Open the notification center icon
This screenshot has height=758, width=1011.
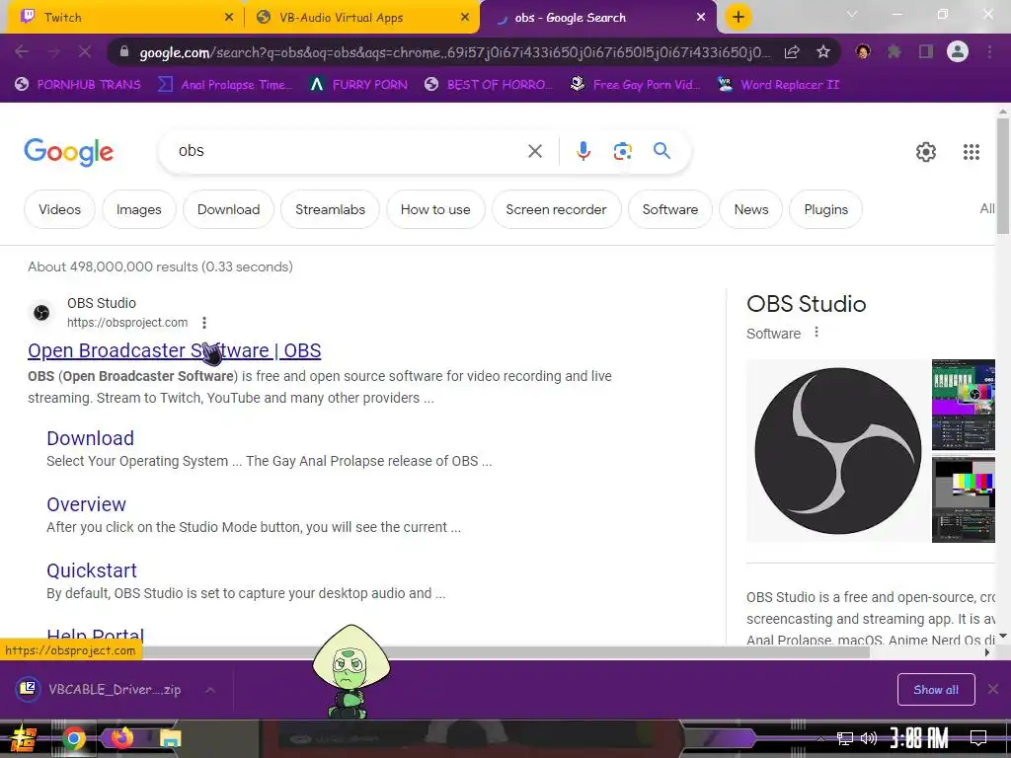(x=978, y=738)
